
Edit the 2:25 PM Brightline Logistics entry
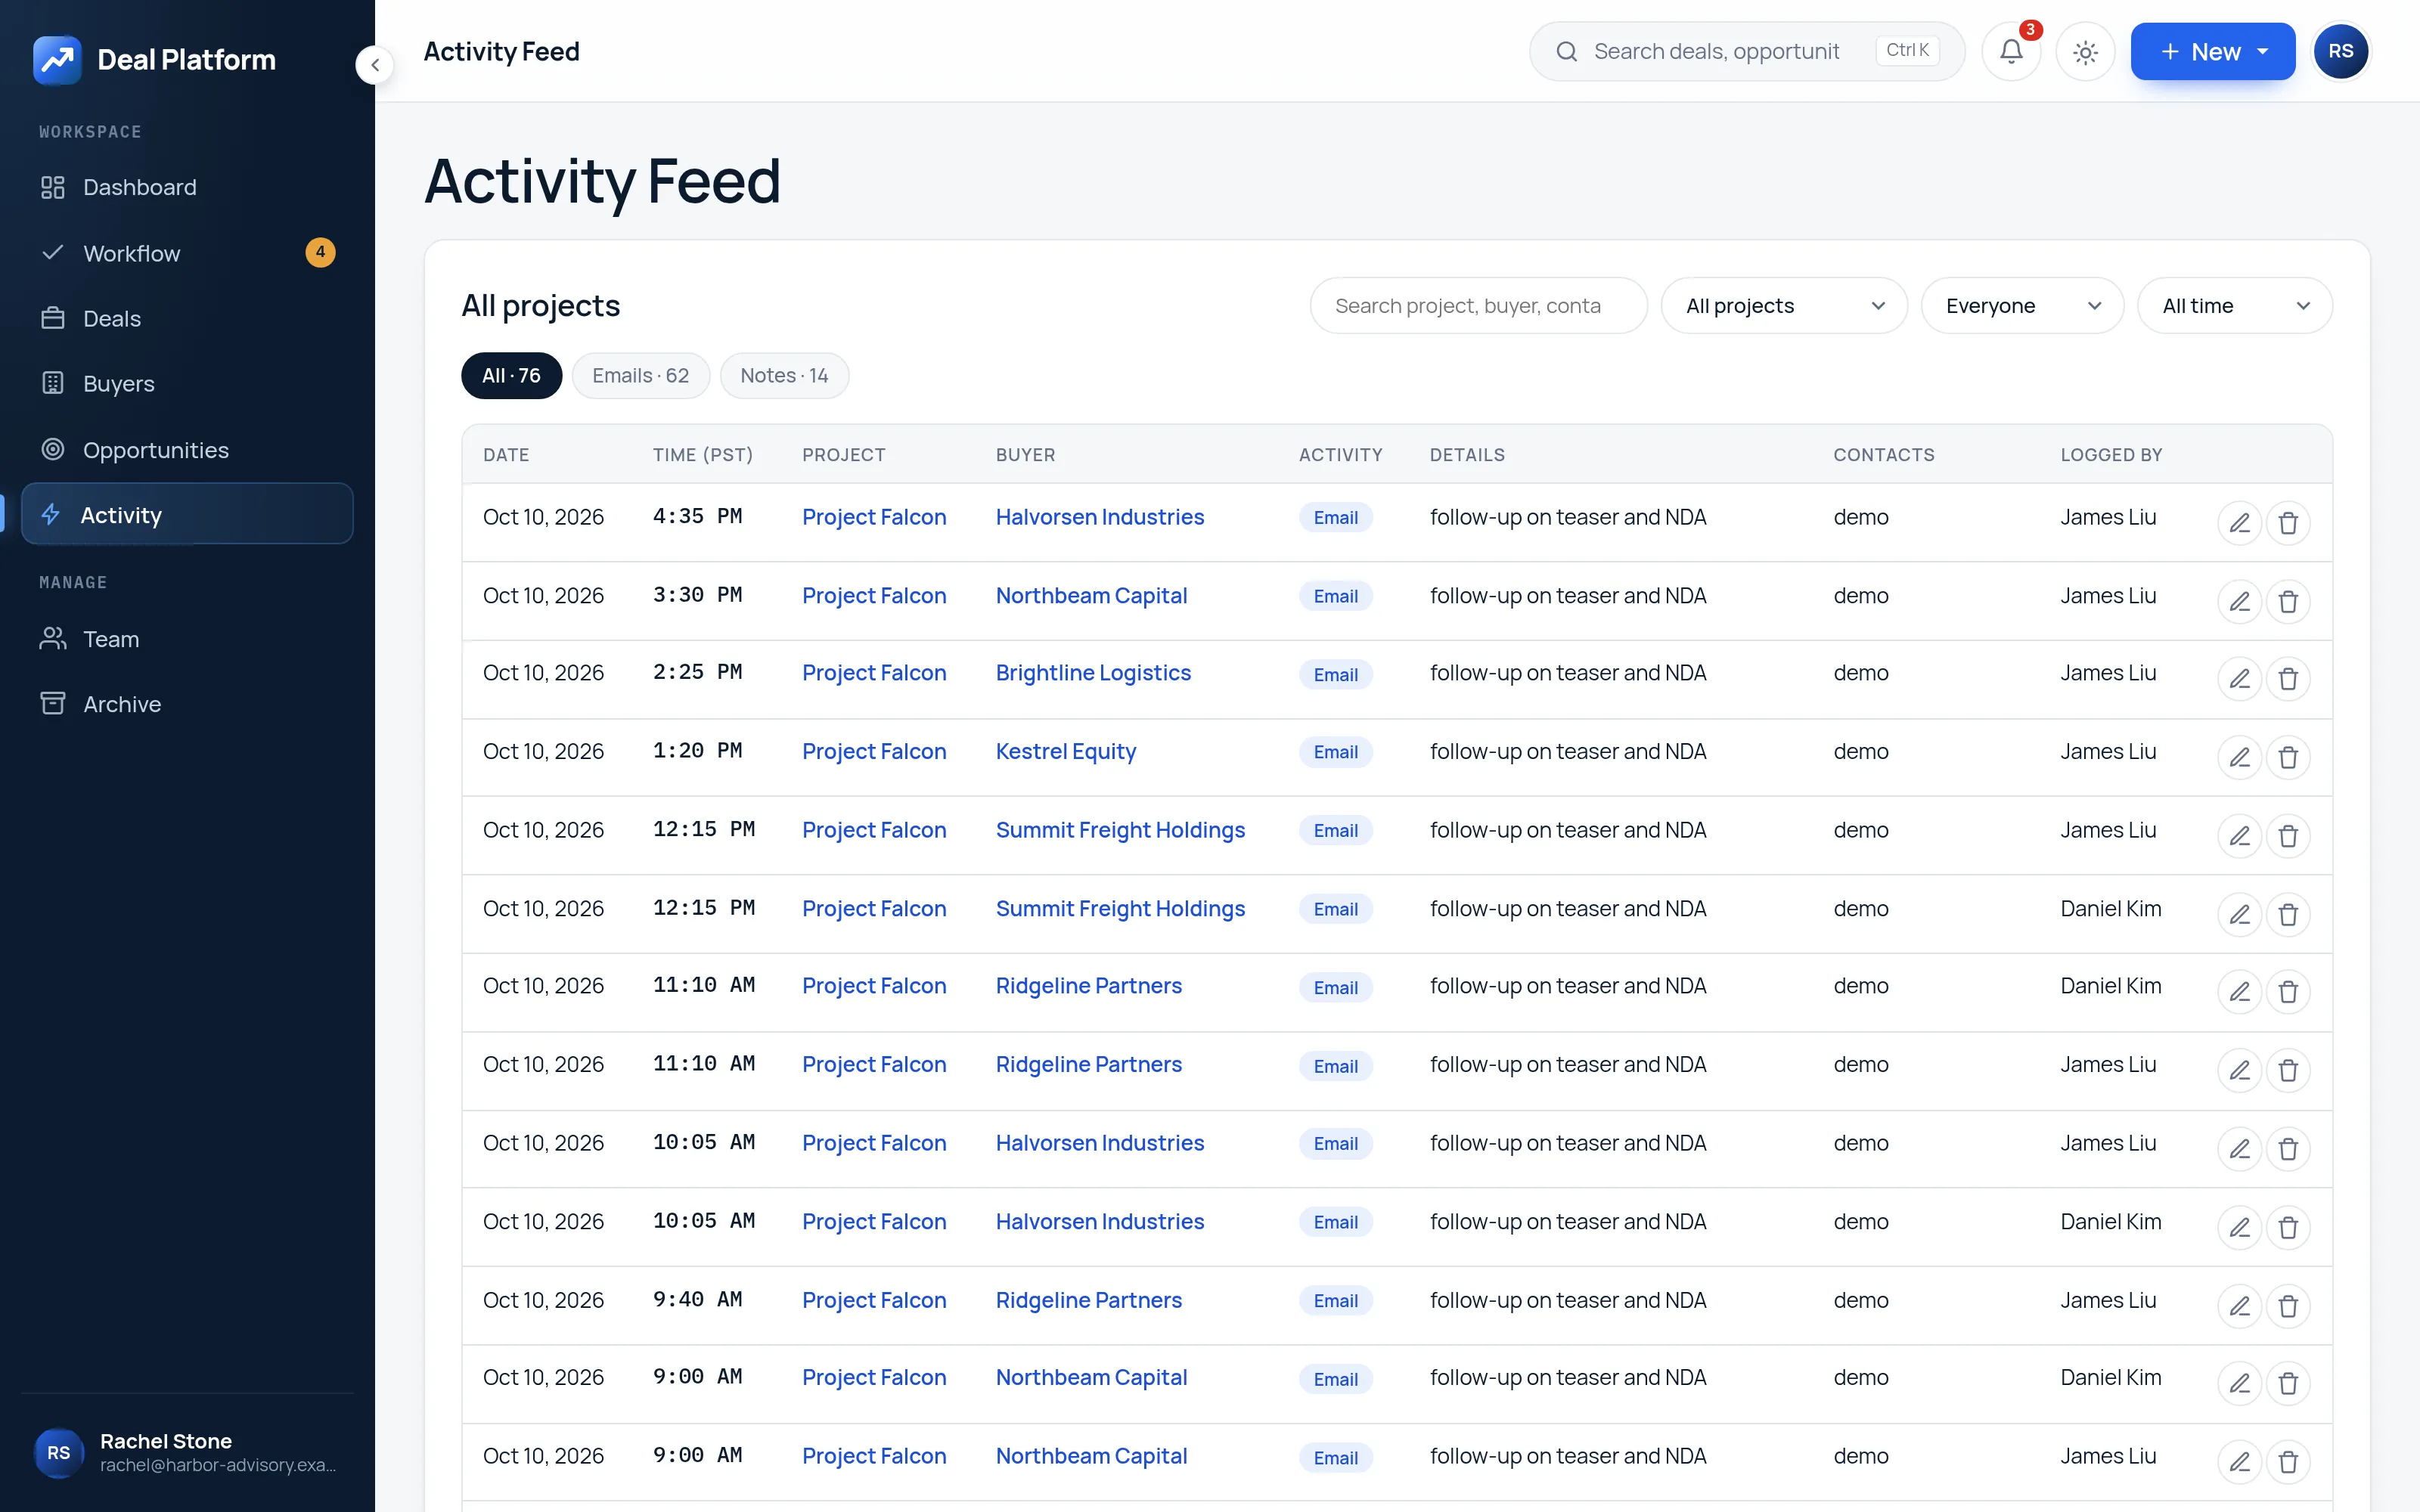click(x=2239, y=680)
